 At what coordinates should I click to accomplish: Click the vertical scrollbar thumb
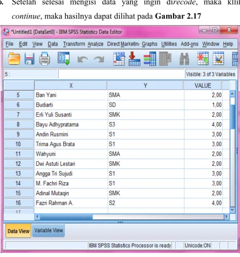click(x=232, y=117)
